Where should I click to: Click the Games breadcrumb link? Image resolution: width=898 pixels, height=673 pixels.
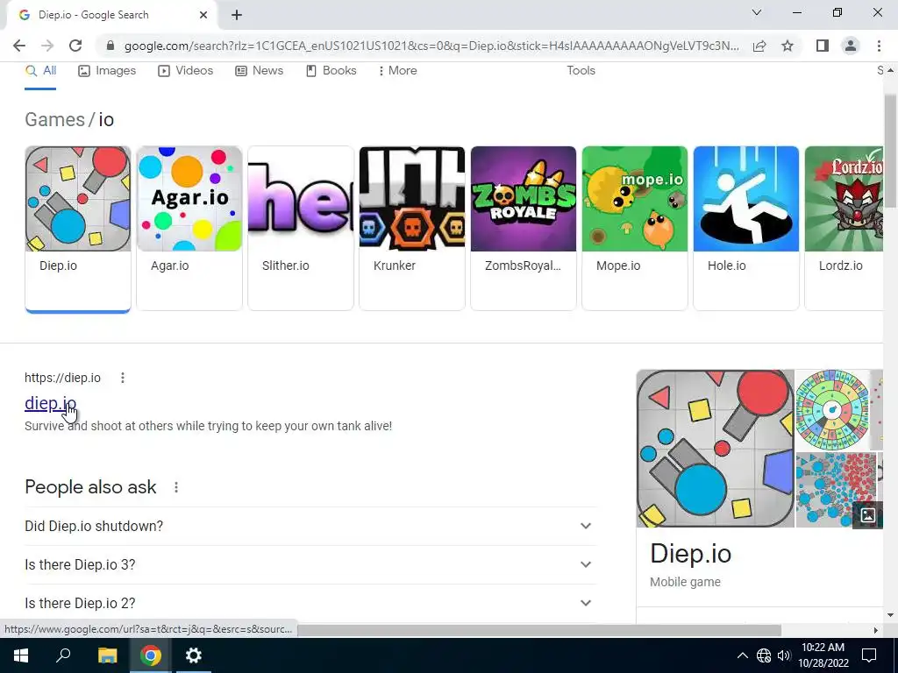[x=54, y=119]
